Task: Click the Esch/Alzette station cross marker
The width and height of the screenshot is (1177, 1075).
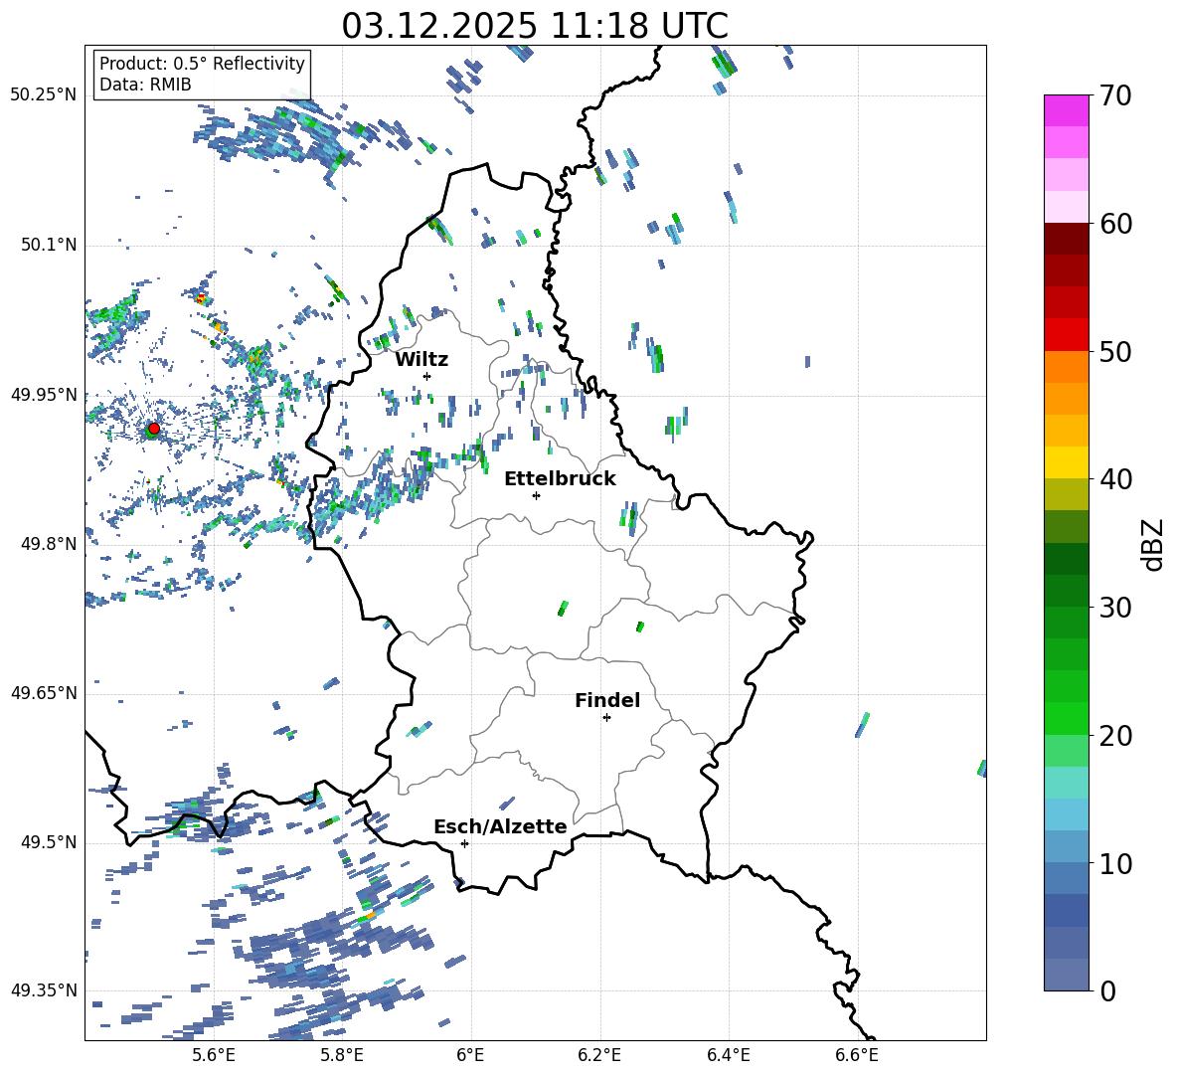Action: (x=464, y=843)
